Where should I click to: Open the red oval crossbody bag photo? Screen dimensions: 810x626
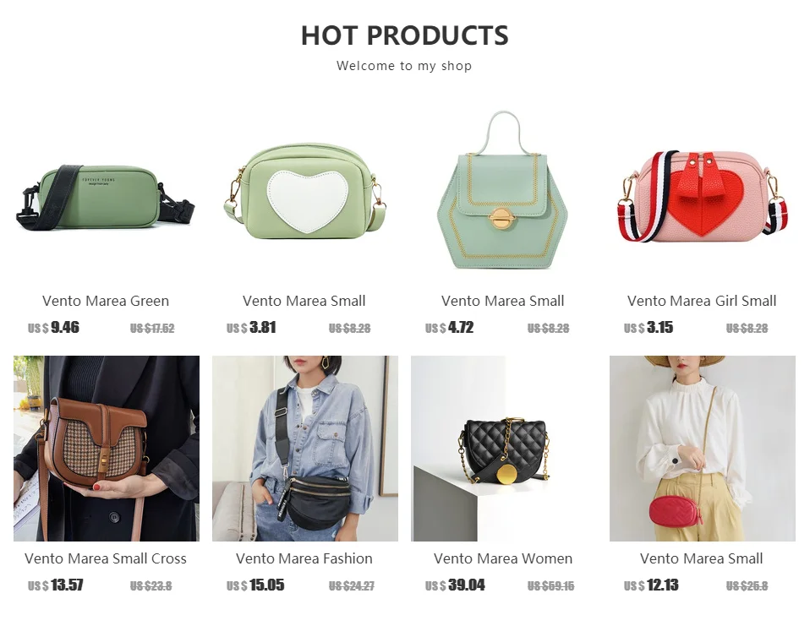pos(702,448)
